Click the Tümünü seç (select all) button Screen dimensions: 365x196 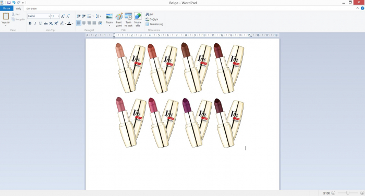(154, 24)
